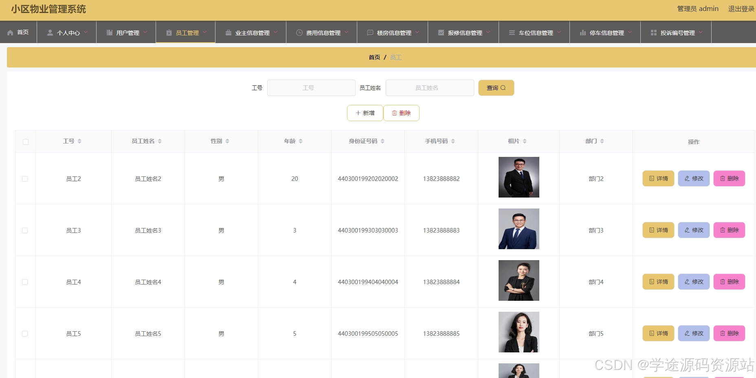Click phone number 13823888884

(x=441, y=282)
